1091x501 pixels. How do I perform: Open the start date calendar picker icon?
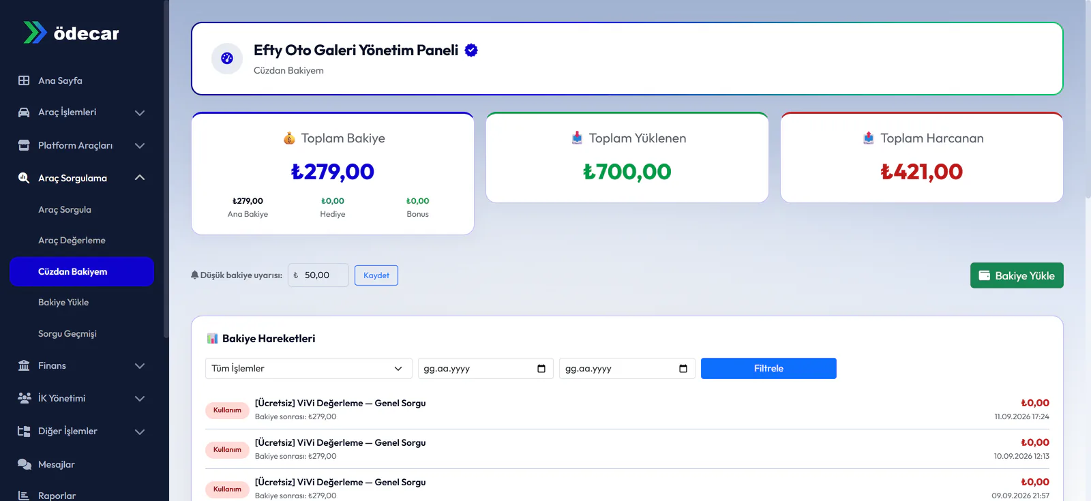(x=541, y=369)
